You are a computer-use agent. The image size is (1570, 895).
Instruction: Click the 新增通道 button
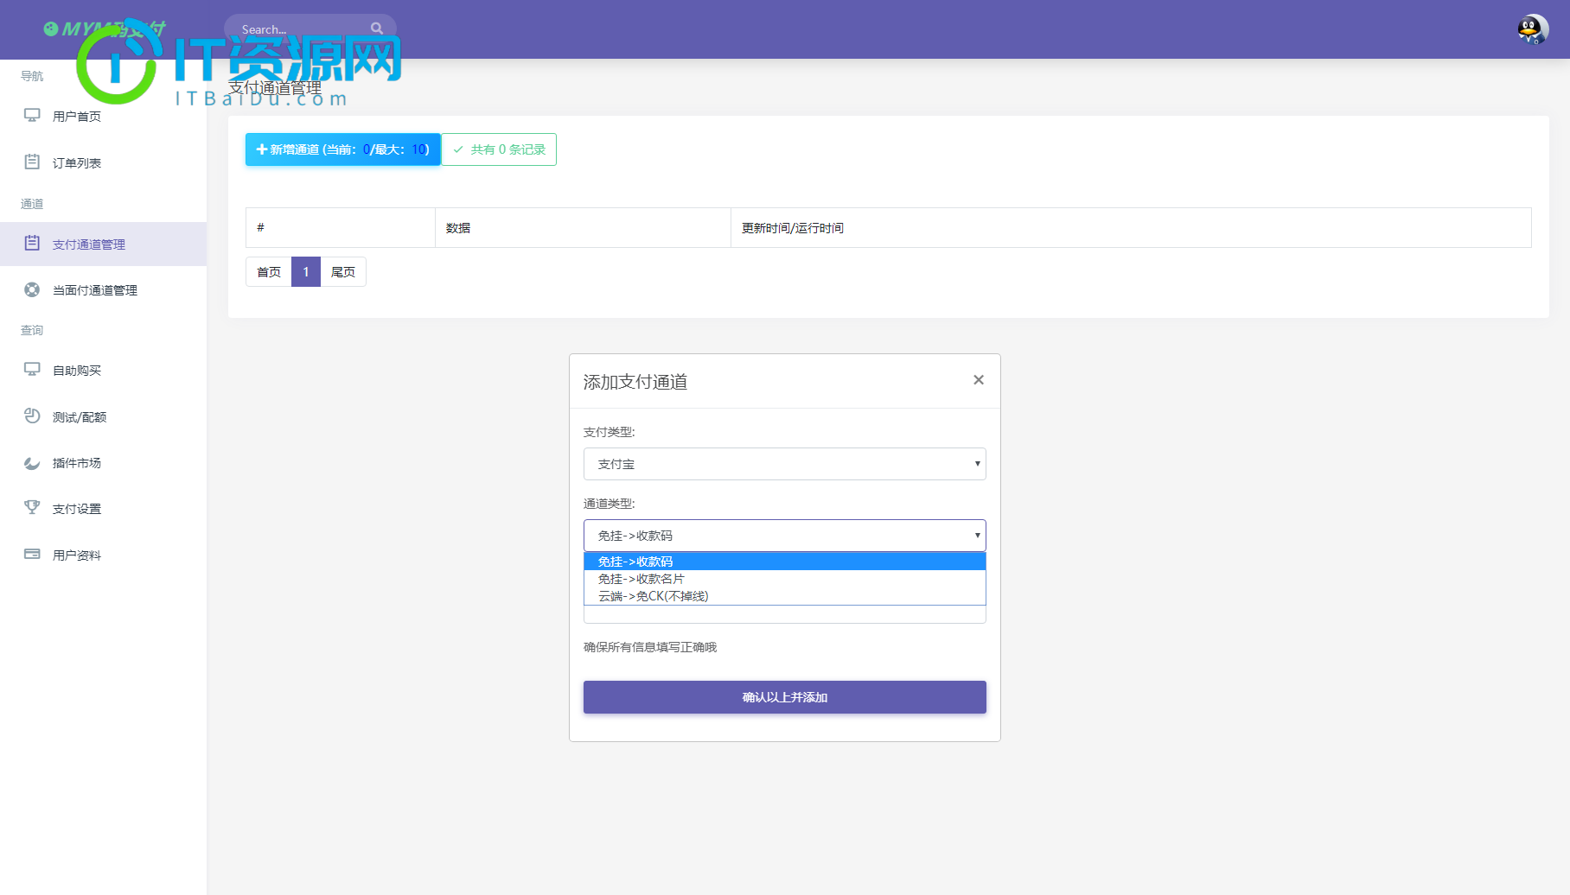(x=343, y=149)
